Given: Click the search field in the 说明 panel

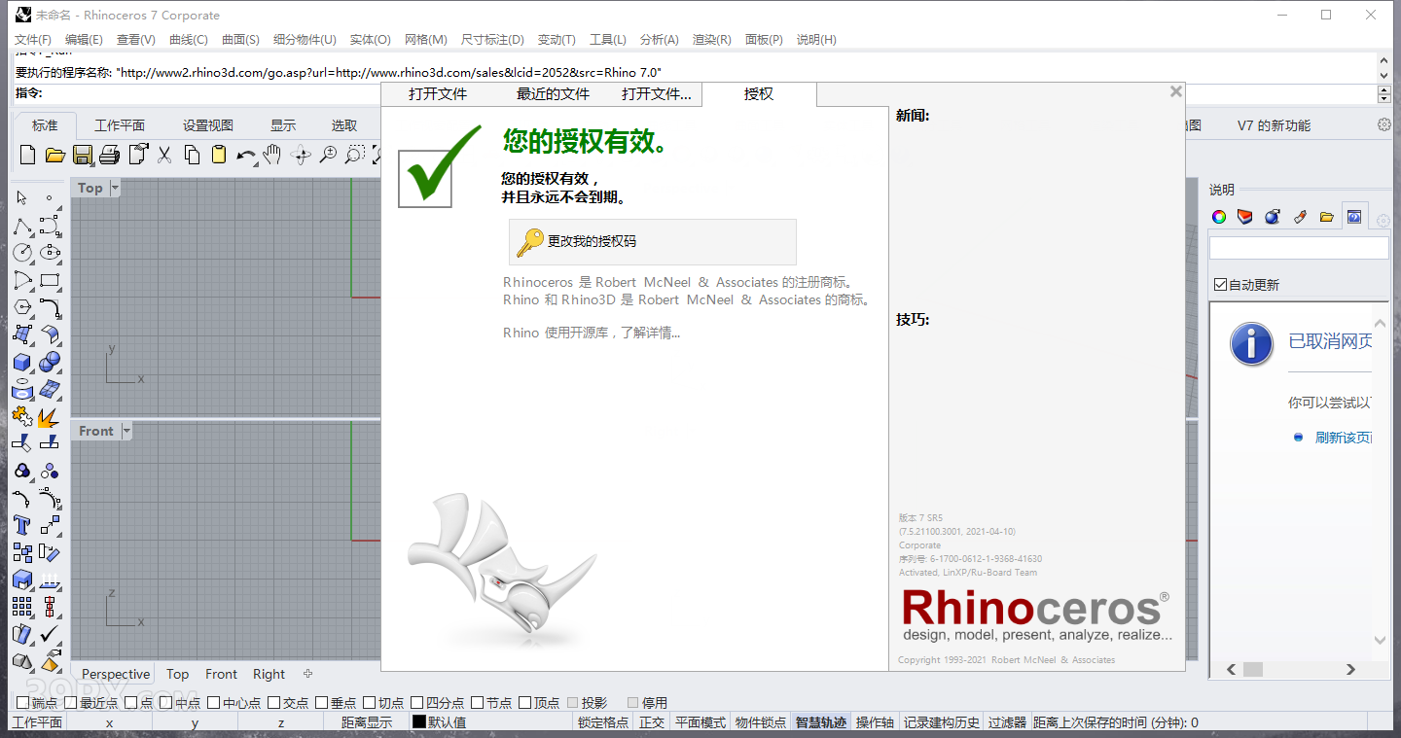Looking at the screenshot, I should pos(1299,248).
